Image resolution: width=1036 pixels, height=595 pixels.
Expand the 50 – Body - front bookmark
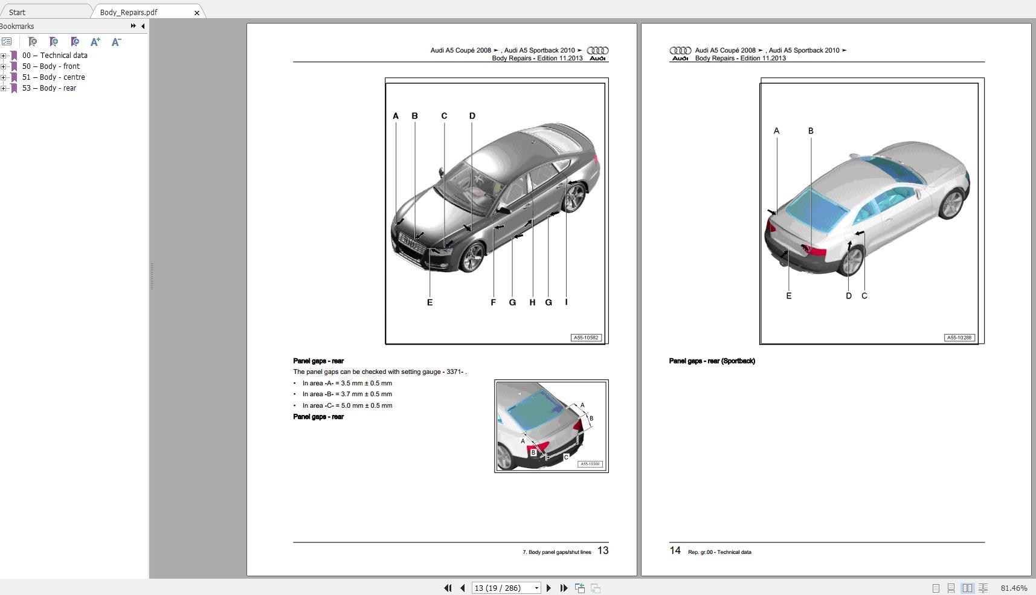point(4,66)
